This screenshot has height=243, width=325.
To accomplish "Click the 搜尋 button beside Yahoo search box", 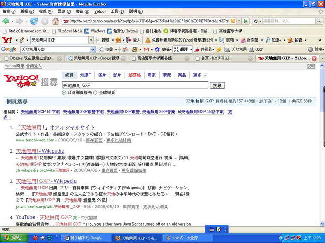I will [217, 85].
